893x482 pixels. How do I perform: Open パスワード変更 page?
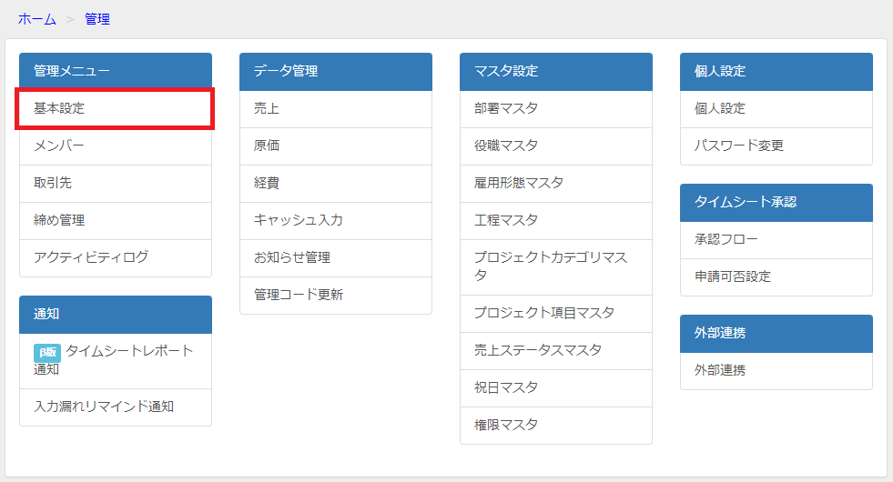pos(776,146)
